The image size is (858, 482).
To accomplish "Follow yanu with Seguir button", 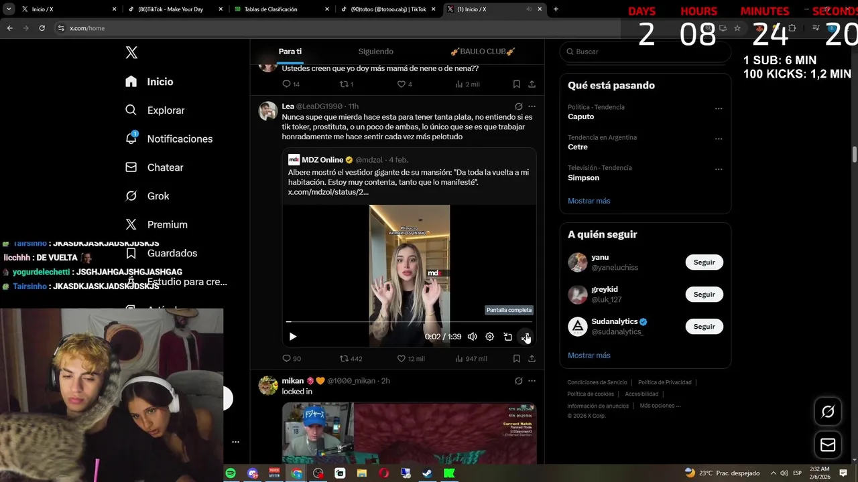I will coord(704,262).
